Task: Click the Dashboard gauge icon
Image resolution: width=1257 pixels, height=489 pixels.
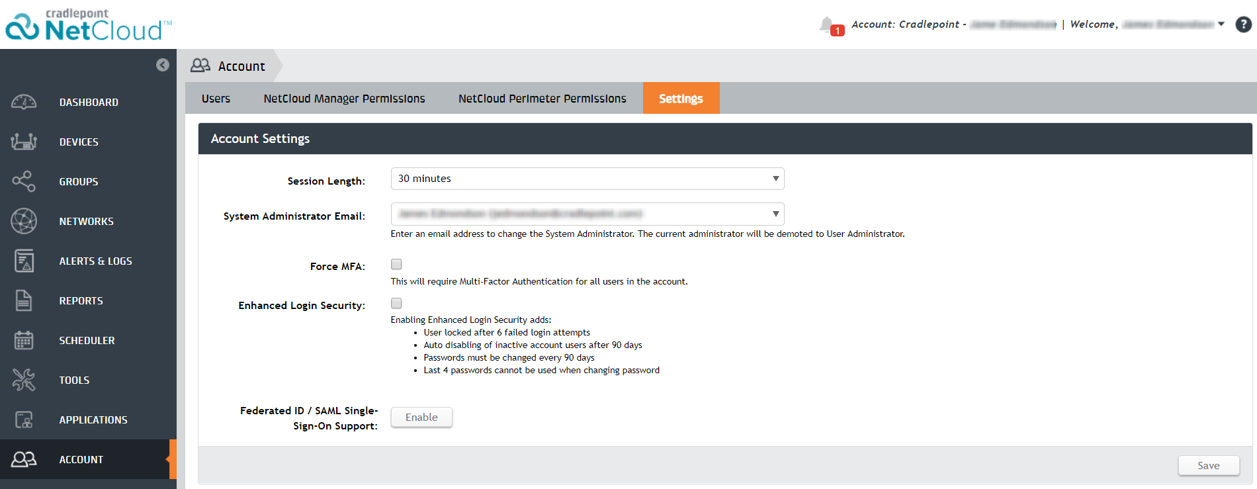Action: 24,102
